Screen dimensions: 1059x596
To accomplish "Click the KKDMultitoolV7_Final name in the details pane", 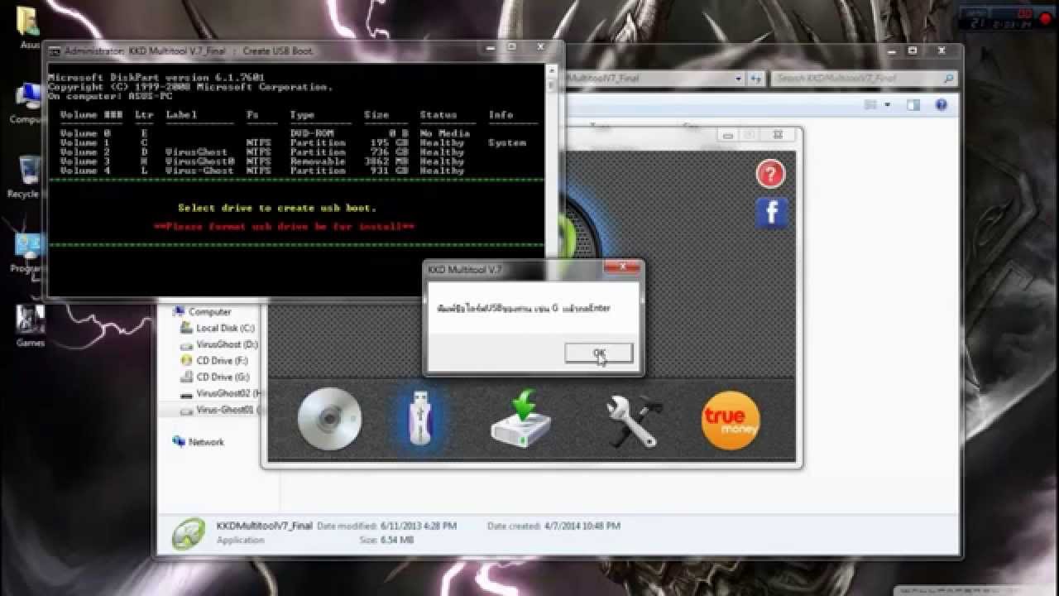I will [x=264, y=526].
